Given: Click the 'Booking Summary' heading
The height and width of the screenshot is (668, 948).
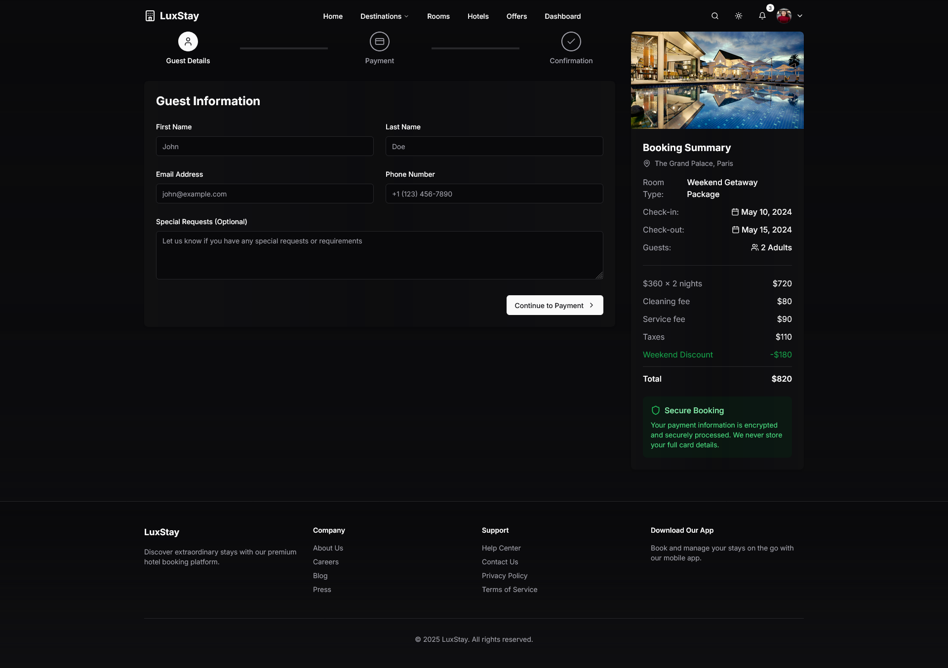Looking at the screenshot, I should pos(687,148).
